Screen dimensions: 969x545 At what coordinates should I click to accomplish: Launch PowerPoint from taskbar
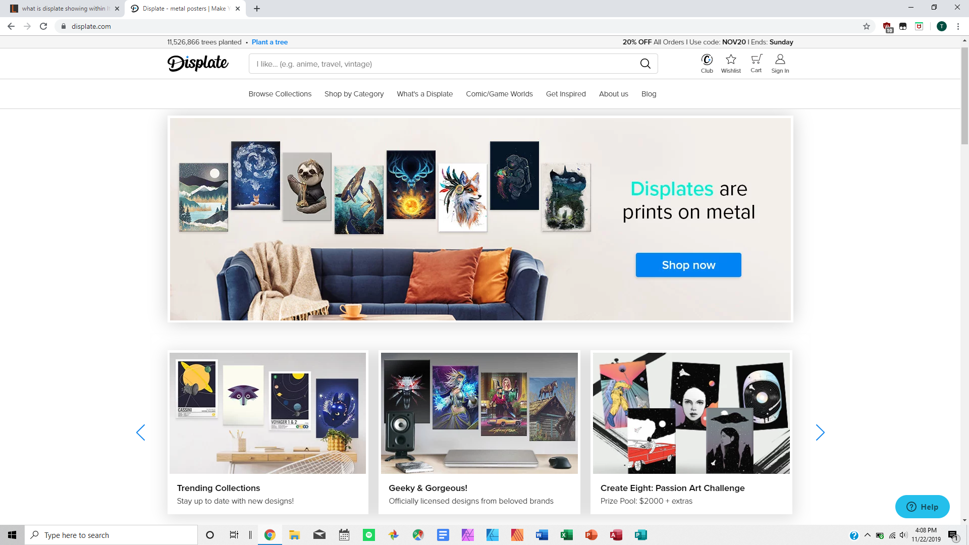click(x=591, y=535)
